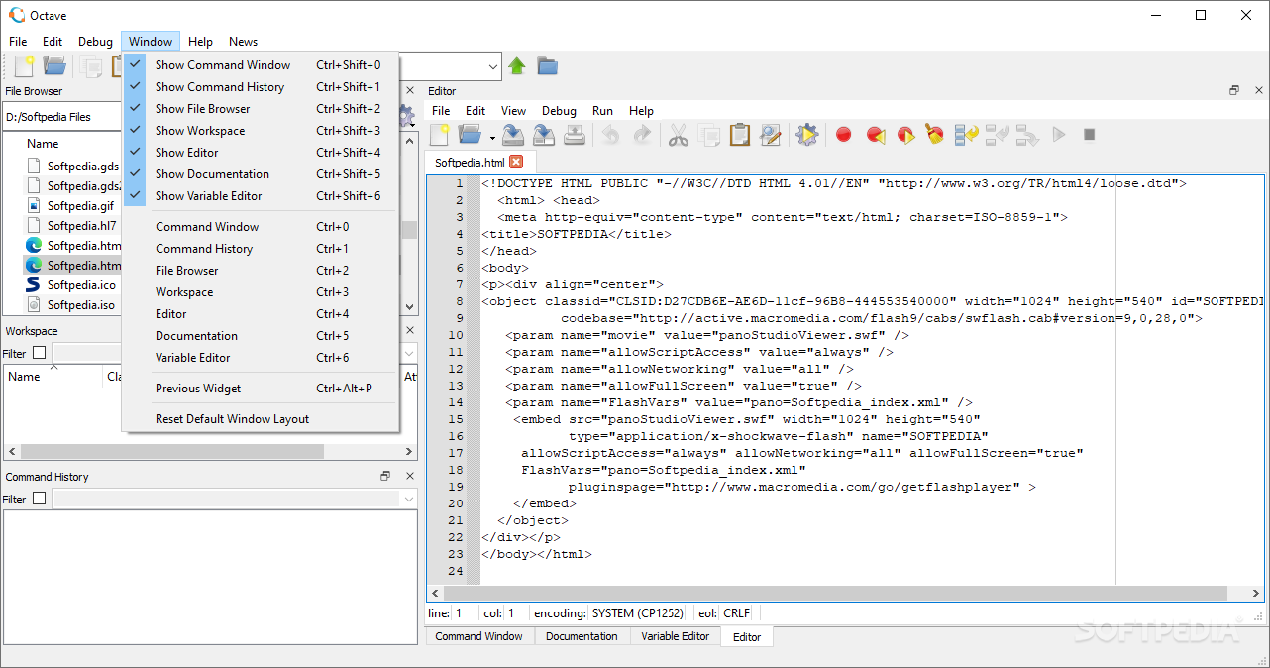Switch to the Command Window tab

[x=479, y=636]
